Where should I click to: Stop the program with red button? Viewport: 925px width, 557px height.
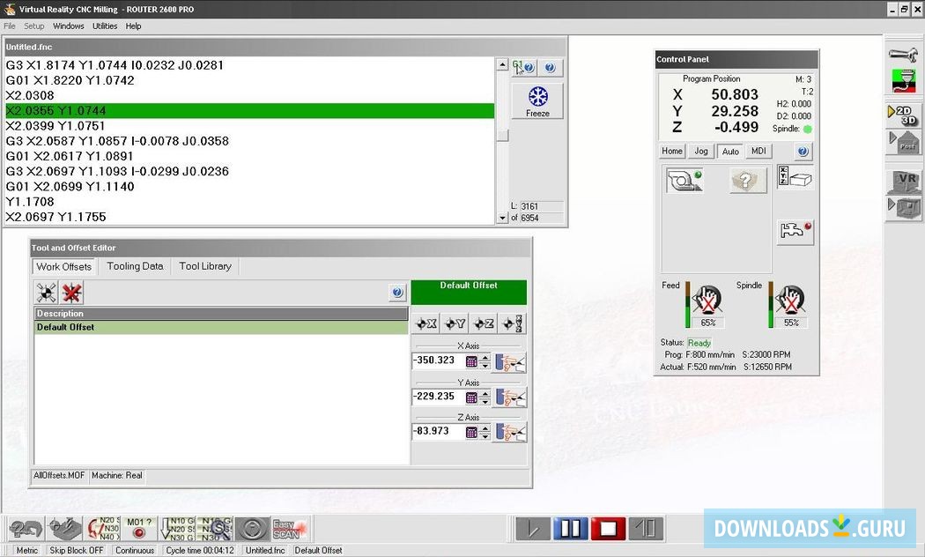[x=608, y=529]
